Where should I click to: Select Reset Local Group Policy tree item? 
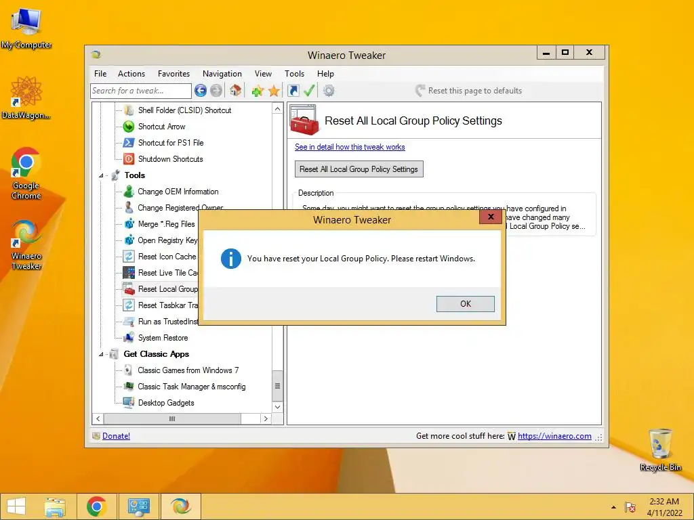(x=168, y=289)
